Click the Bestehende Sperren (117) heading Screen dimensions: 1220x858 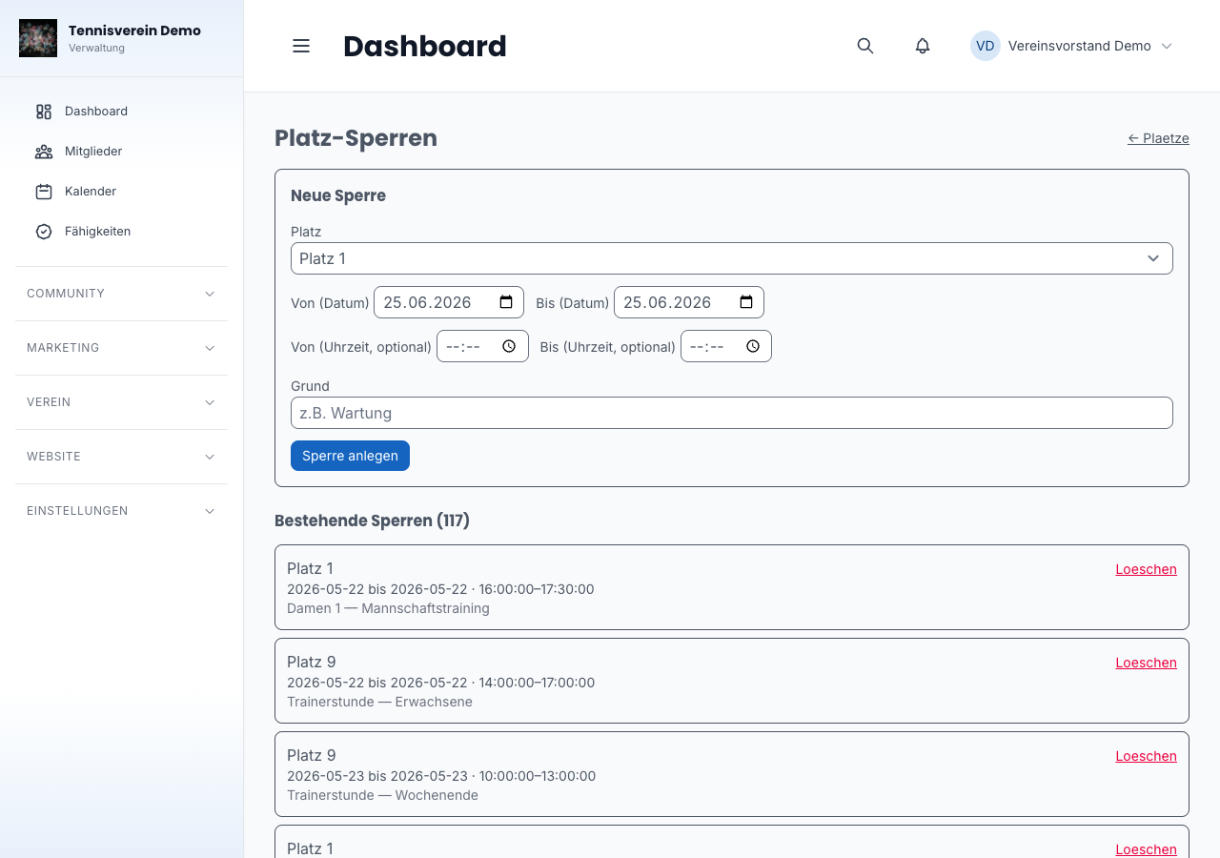(x=372, y=521)
